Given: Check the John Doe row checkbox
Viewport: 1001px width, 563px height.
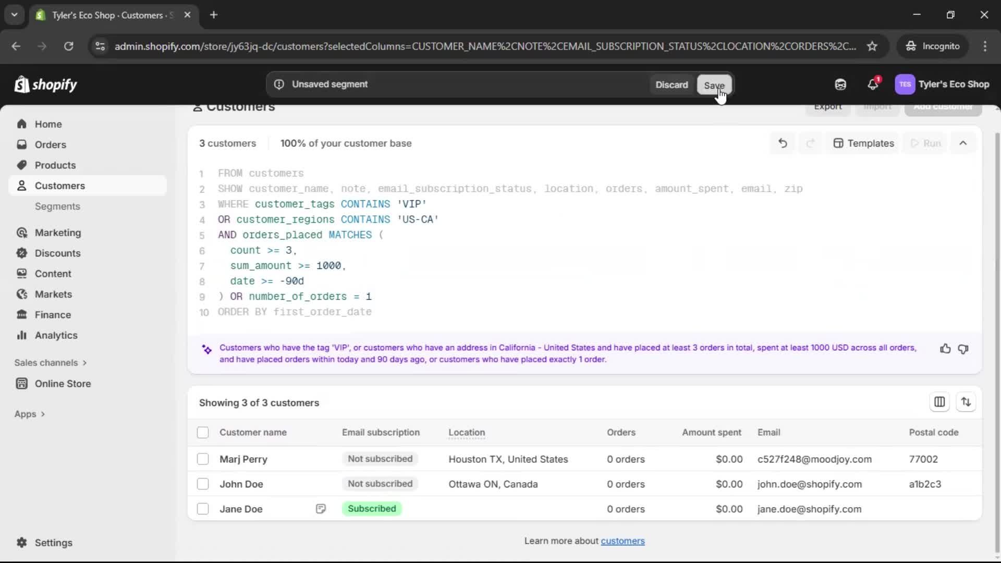Looking at the screenshot, I should tap(202, 484).
